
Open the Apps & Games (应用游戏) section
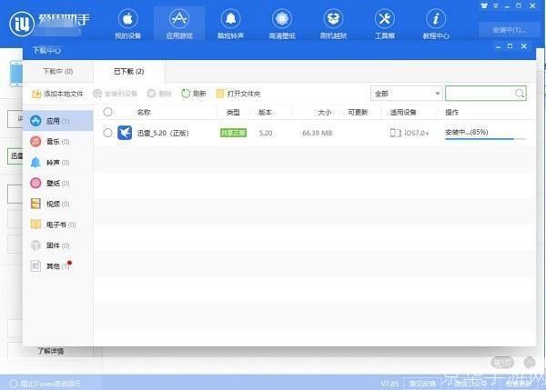point(179,24)
